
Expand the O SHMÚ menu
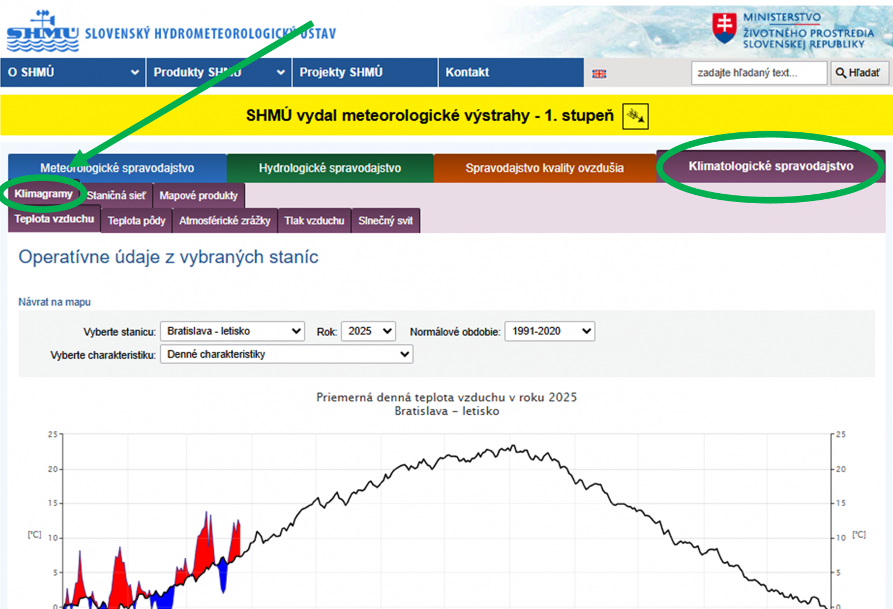[x=73, y=73]
